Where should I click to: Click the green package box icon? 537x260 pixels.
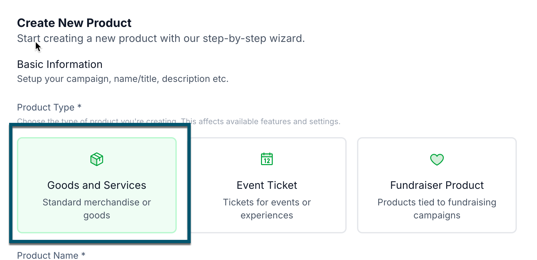coord(97,159)
